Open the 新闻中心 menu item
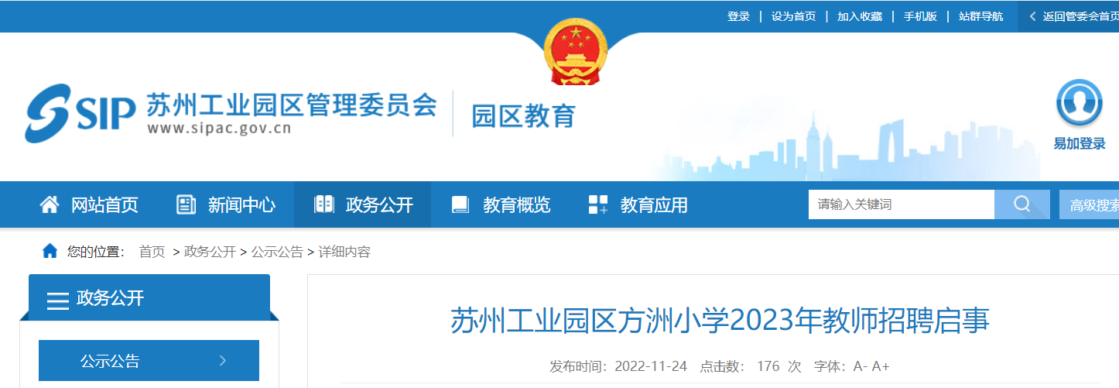Screen dimensions: 1119x388 [241, 204]
